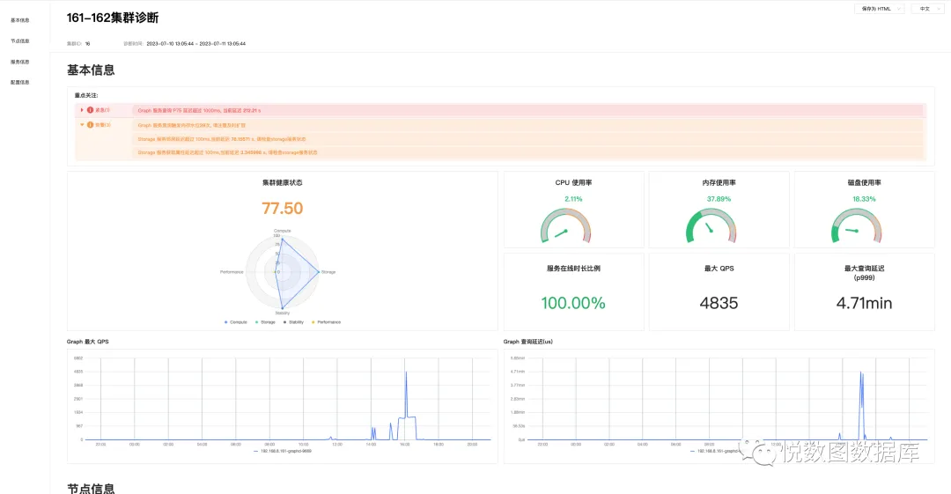951x494 pixels.
Task: Toggle the Compute series in radar legend
Action: click(236, 322)
